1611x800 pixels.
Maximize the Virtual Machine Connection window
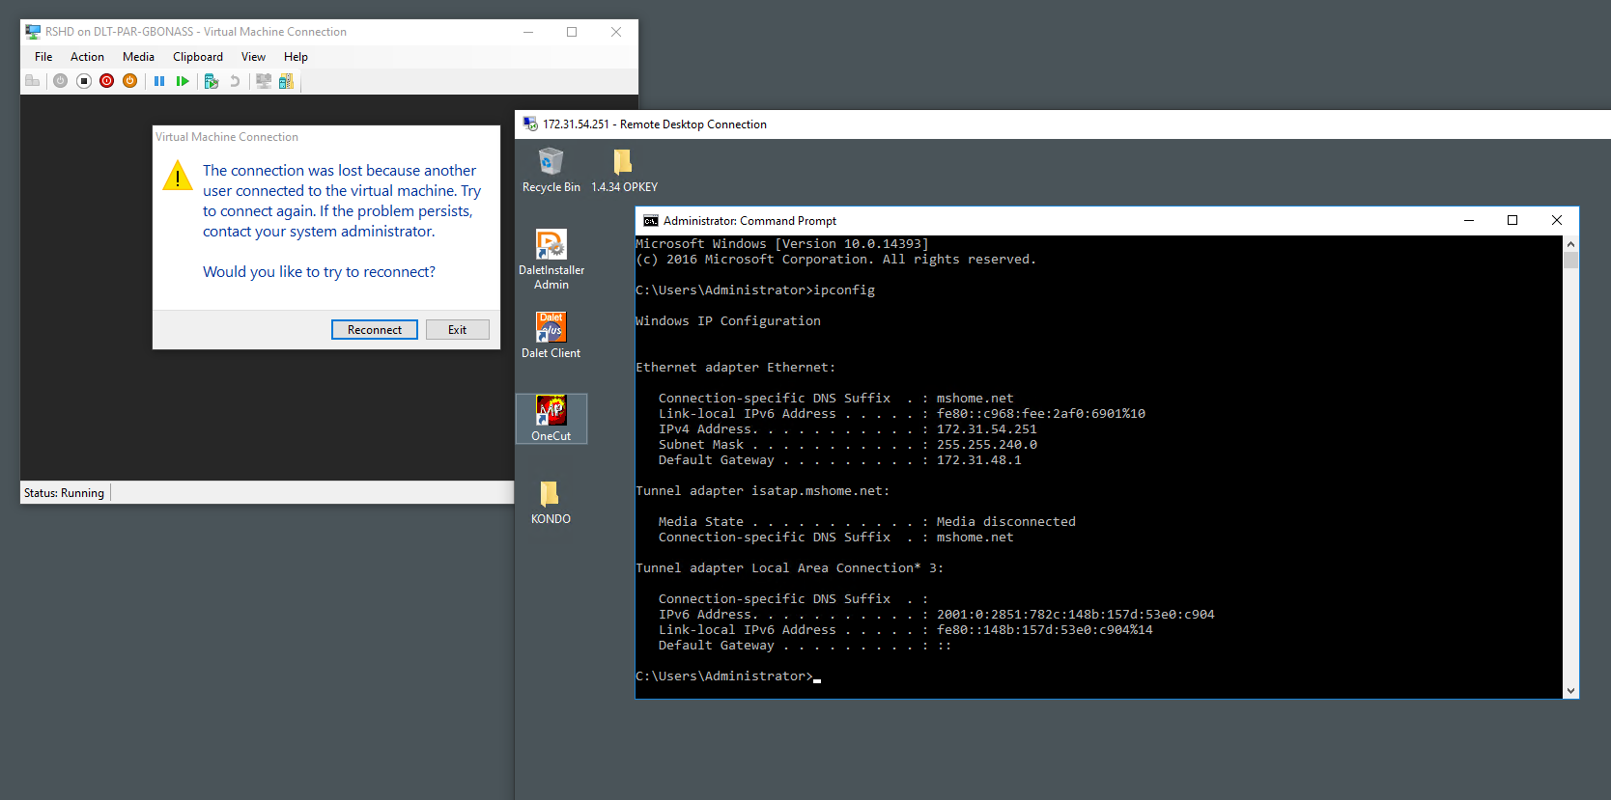(572, 32)
